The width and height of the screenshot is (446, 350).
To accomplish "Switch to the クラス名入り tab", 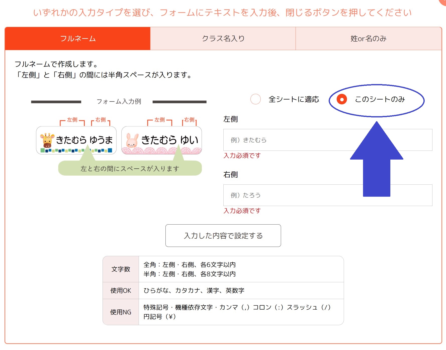I will click(x=223, y=38).
